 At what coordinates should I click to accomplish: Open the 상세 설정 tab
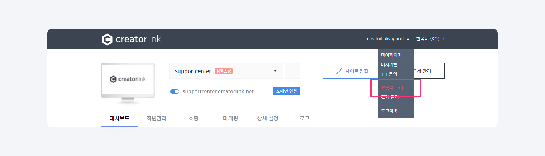267,118
